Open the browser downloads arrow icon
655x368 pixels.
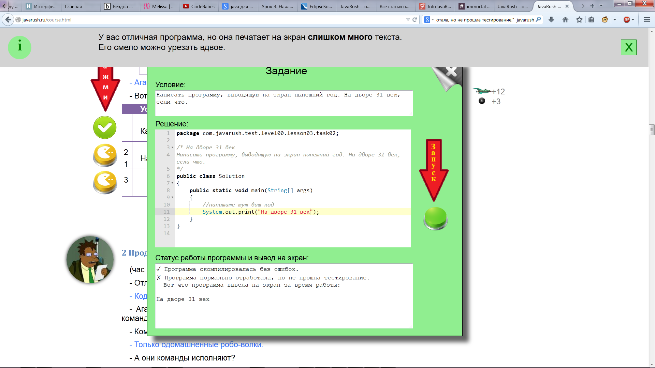[551, 20]
